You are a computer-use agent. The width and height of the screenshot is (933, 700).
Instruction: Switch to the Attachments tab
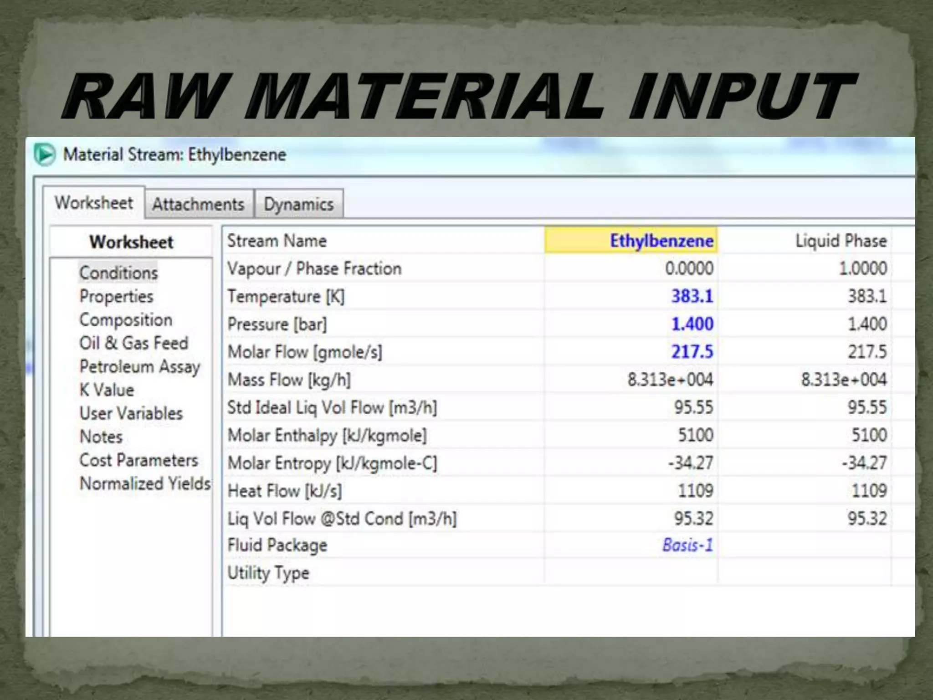coord(198,204)
